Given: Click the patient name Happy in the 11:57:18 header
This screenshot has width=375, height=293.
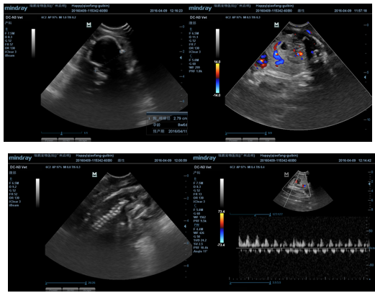Looking at the screenshot, I should [x=274, y=6].
